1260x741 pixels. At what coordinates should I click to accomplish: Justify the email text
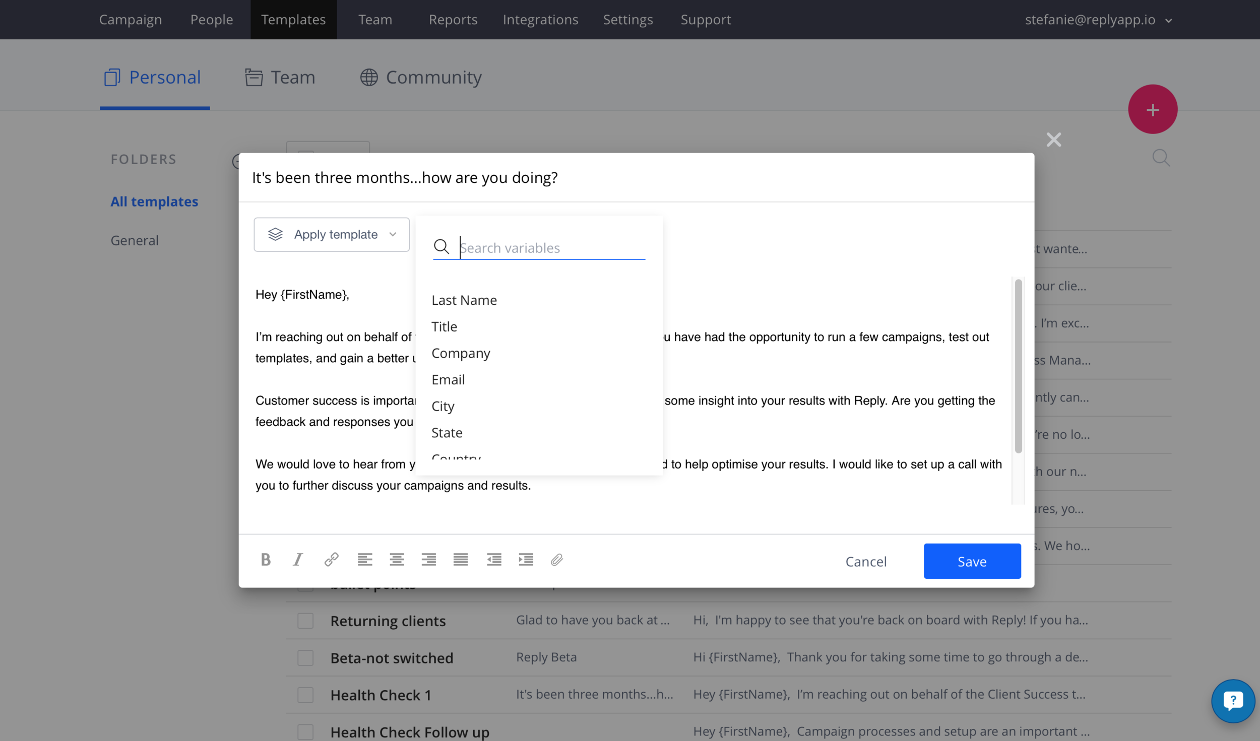tap(460, 560)
